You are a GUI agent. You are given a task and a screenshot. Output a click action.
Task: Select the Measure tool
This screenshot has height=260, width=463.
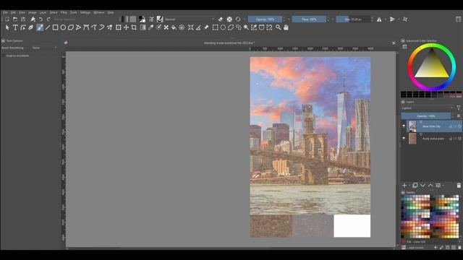coord(198,27)
